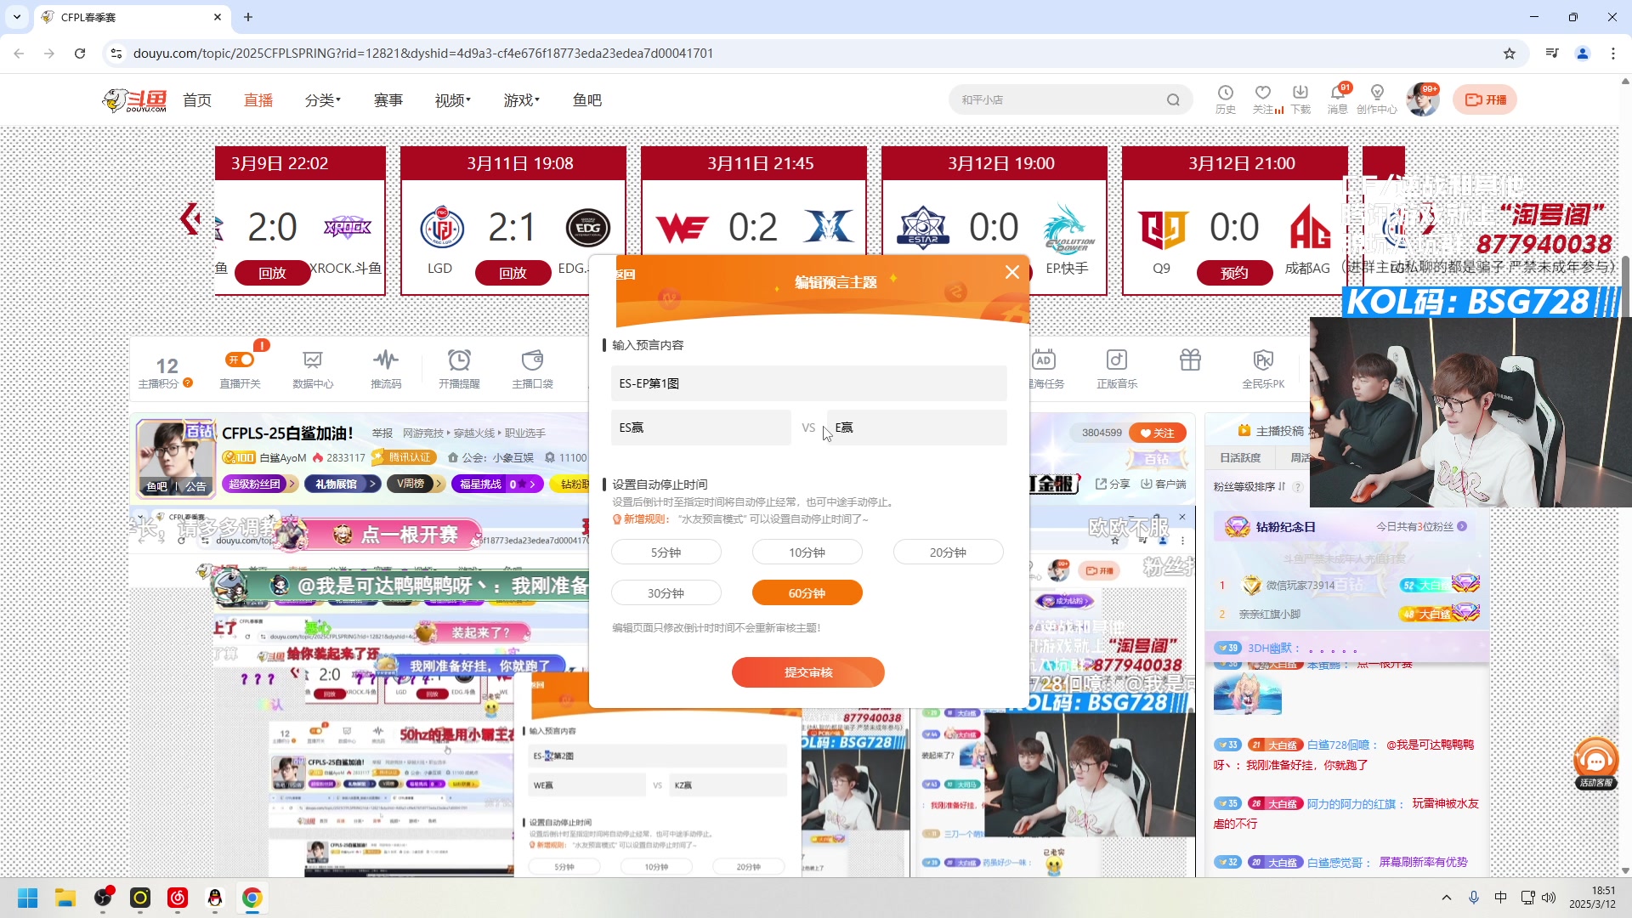Click 提交审核 submit button
The width and height of the screenshot is (1632, 918).
808,672
